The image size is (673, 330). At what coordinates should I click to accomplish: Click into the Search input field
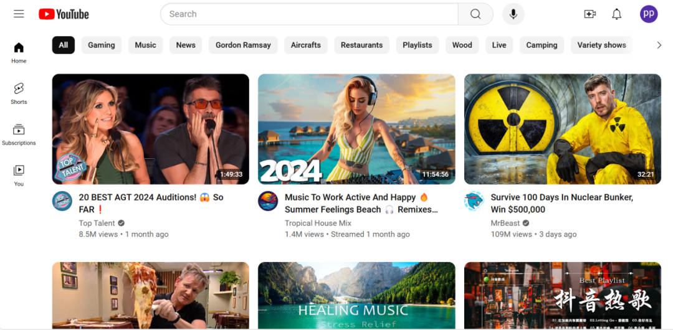[309, 14]
